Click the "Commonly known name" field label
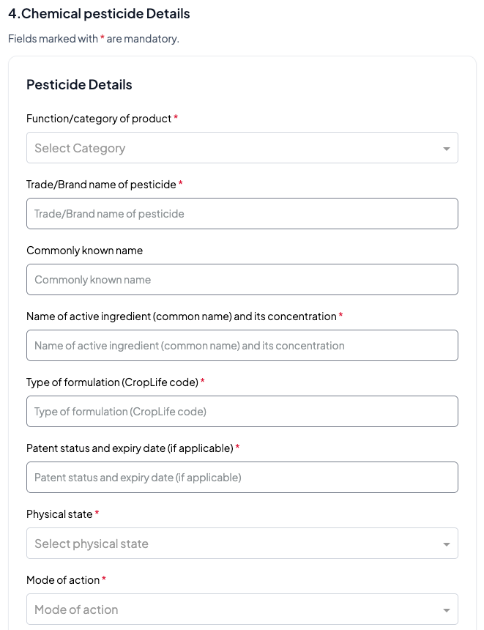This screenshot has width=484, height=630. coord(84,251)
